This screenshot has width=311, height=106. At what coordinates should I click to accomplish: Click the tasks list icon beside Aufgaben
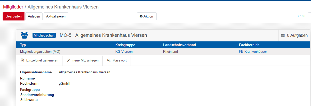283,35
